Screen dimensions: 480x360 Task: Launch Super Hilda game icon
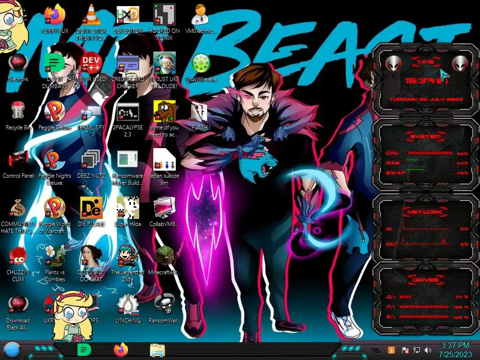[127, 208]
